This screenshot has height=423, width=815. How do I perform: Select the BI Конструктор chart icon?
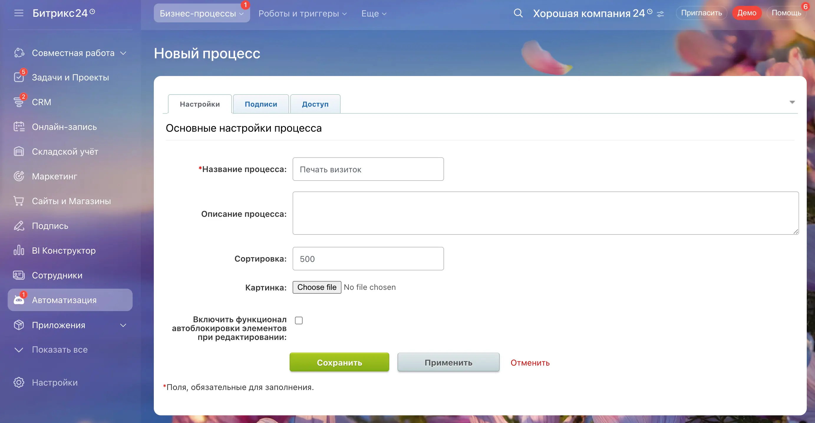(x=19, y=250)
